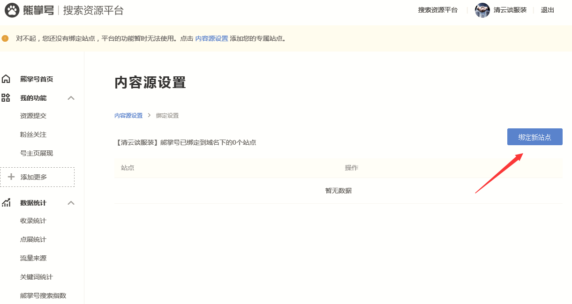572x304 pixels.
Task: Click 内容源设置 link in yellow notice
Action: click(211, 38)
